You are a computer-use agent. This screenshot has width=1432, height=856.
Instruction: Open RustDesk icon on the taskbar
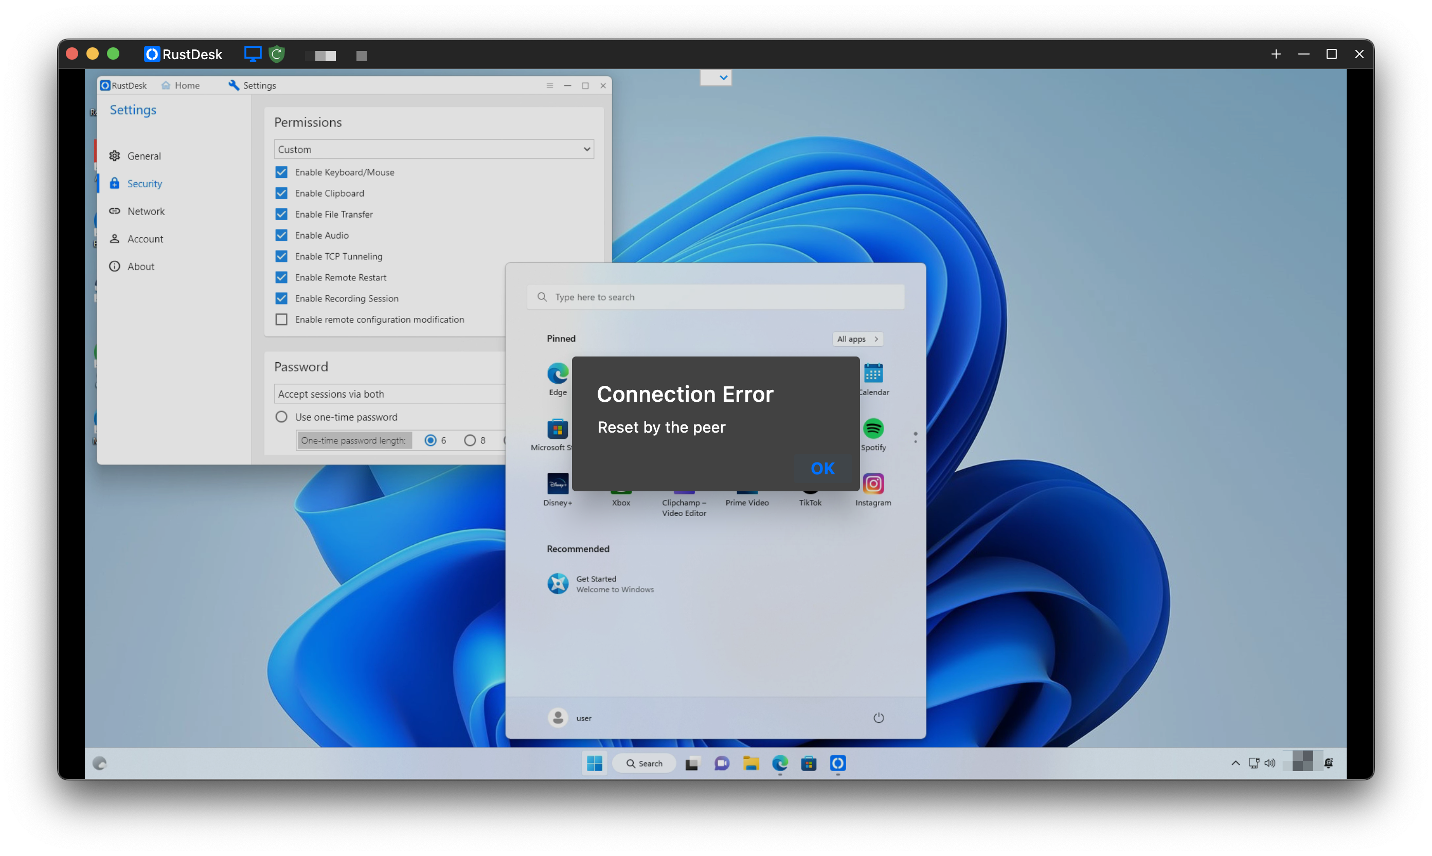(837, 763)
